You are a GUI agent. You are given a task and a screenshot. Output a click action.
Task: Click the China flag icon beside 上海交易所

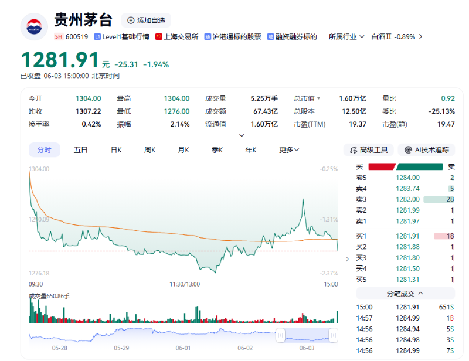point(158,37)
